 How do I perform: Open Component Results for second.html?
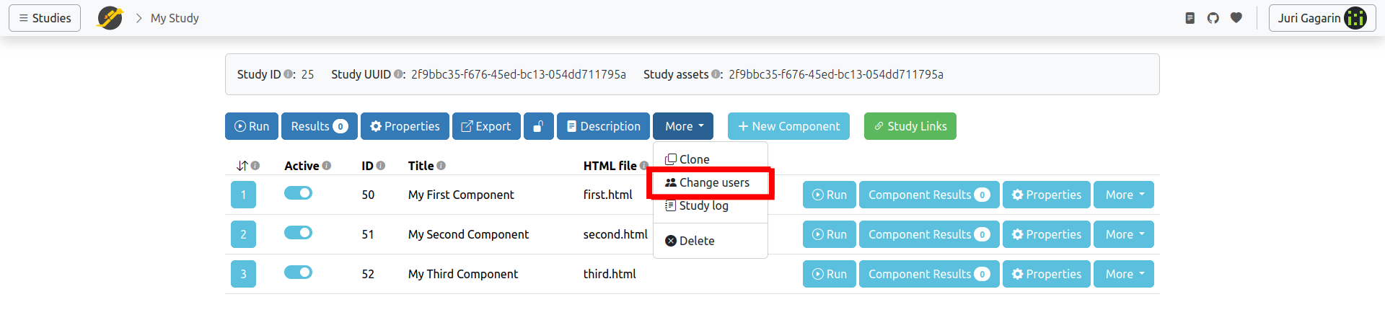click(929, 234)
